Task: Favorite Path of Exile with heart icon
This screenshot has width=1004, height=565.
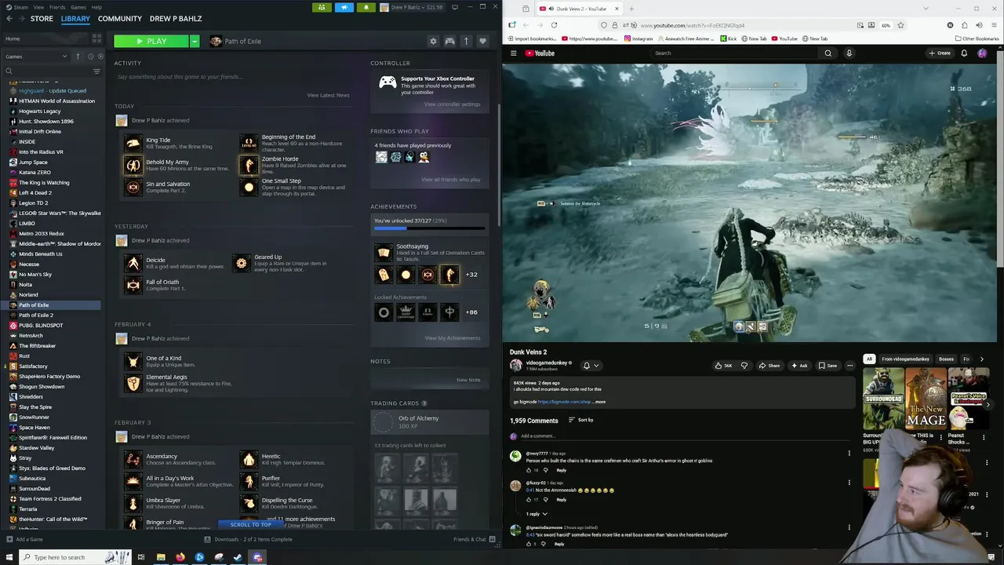Action: coord(482,41)
